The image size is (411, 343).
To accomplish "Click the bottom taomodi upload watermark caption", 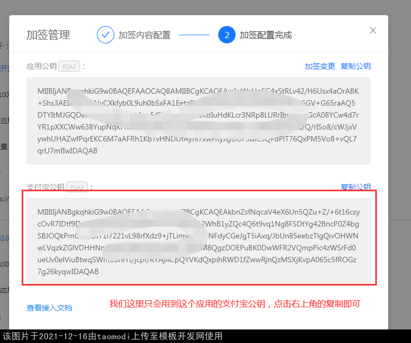I will (113, 336).
